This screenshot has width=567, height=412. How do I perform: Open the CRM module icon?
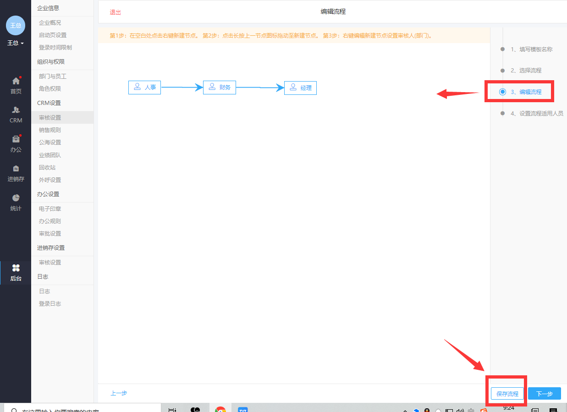16,115
